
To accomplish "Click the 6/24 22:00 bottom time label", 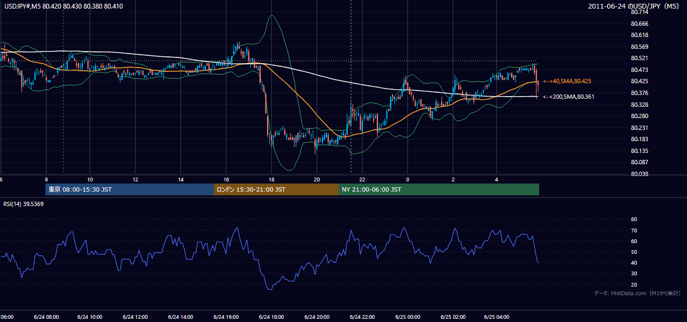I will coord(362,317).
